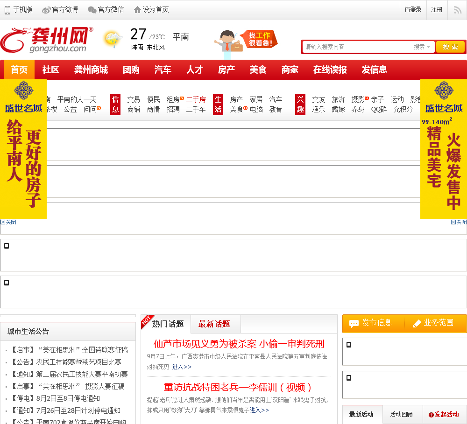Switch to the 最新话题 tab

pos(214,324)
